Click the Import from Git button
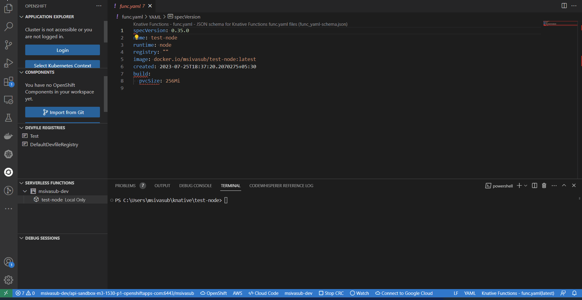Viewport: 582px width, 300px height. point(62,112)
